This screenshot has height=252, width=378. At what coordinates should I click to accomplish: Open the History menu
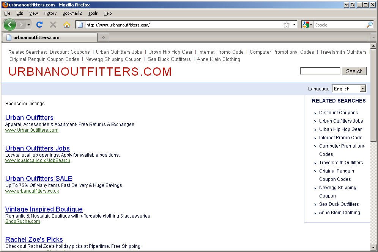pyautogui.click(x=50, y=13)
